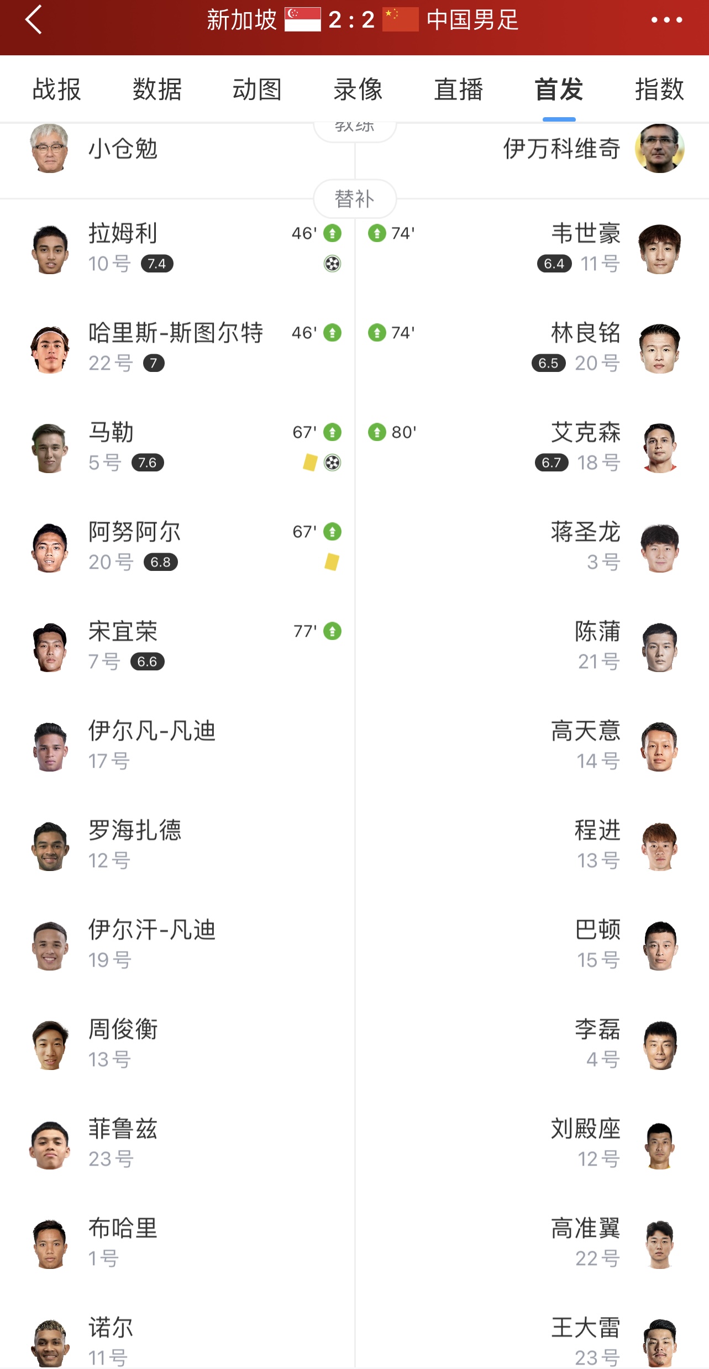Tap 林良铭's player avatar

pos(659,349)
